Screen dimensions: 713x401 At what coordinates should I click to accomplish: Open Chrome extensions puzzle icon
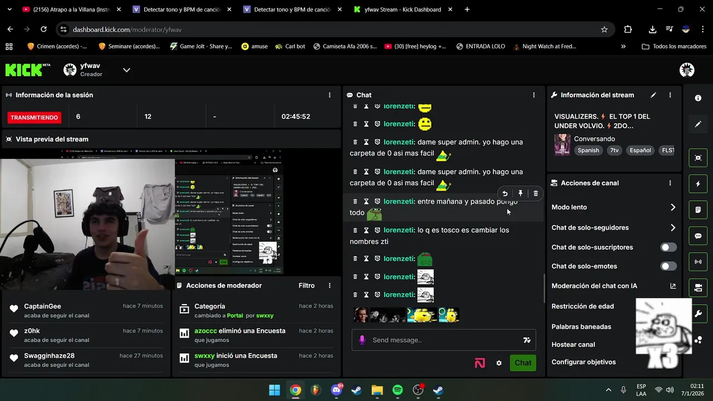628,30
